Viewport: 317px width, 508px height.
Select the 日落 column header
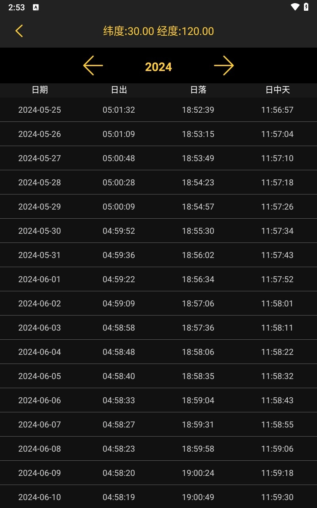click(198, 90)
